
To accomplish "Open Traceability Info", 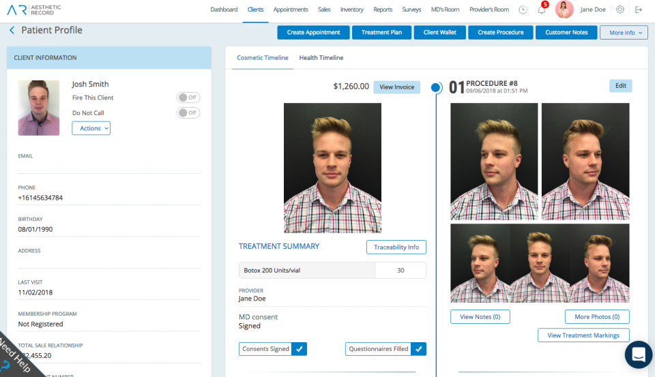I will click(396, 247).
